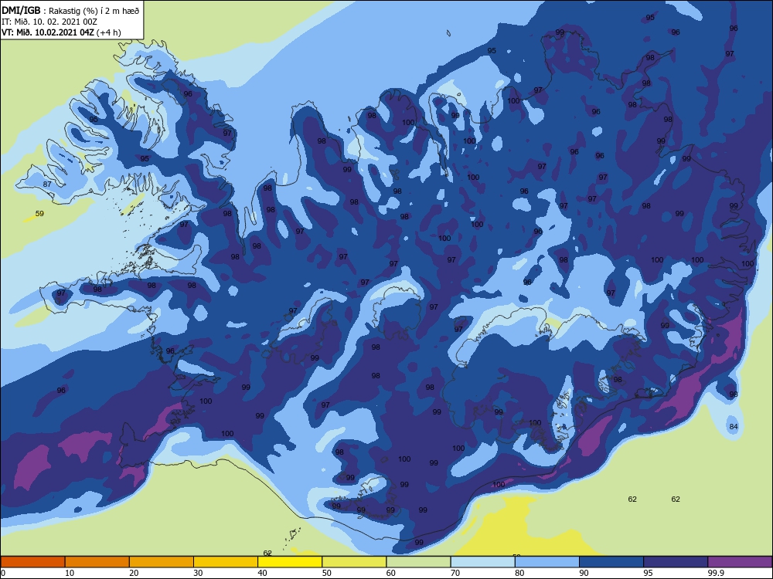This screenshot has width=773, height=579.
Task: Pick the pale yellow 50–60 legend swatch
Action: [354, 562]
